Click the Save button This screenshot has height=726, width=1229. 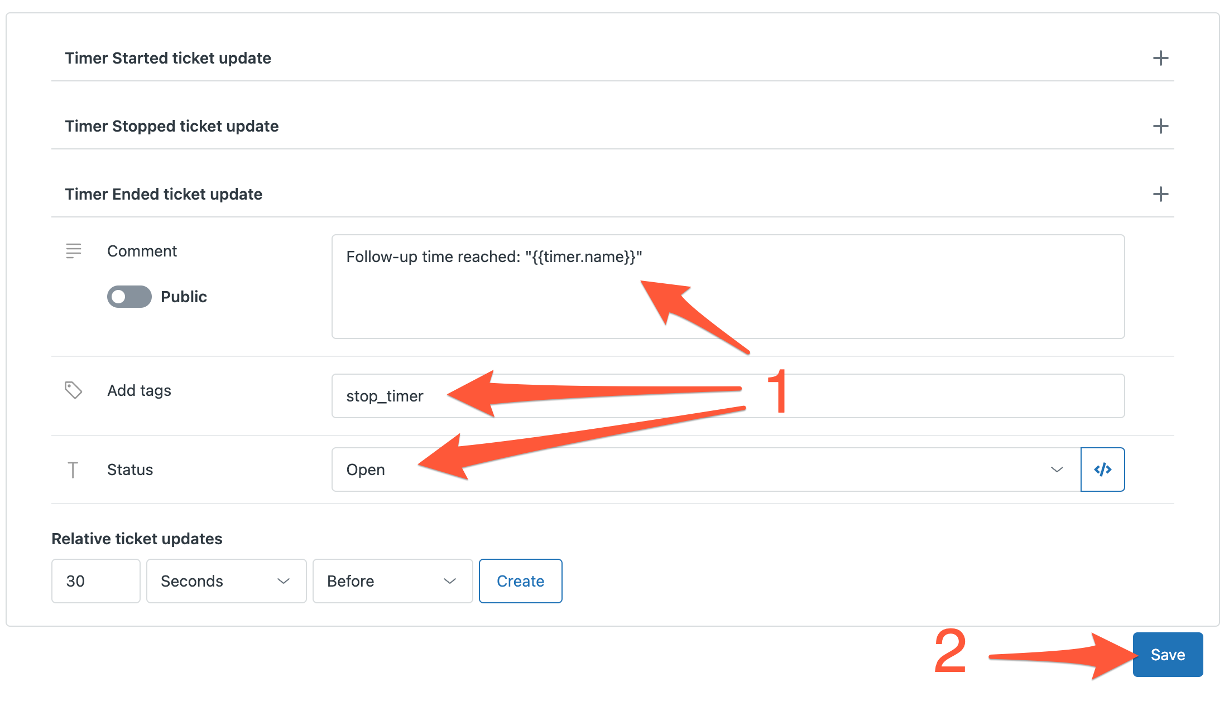[x=1168, y=655]
